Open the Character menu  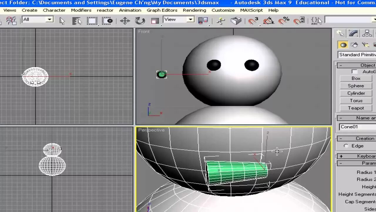pyautogui.click(x=54, y=10)
